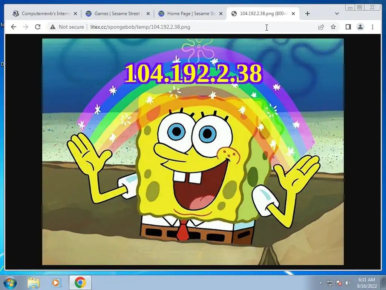Expand the tab search dropdown arrow
The width and height of the screenshot is (386, 290).
(x=337, y=14)
